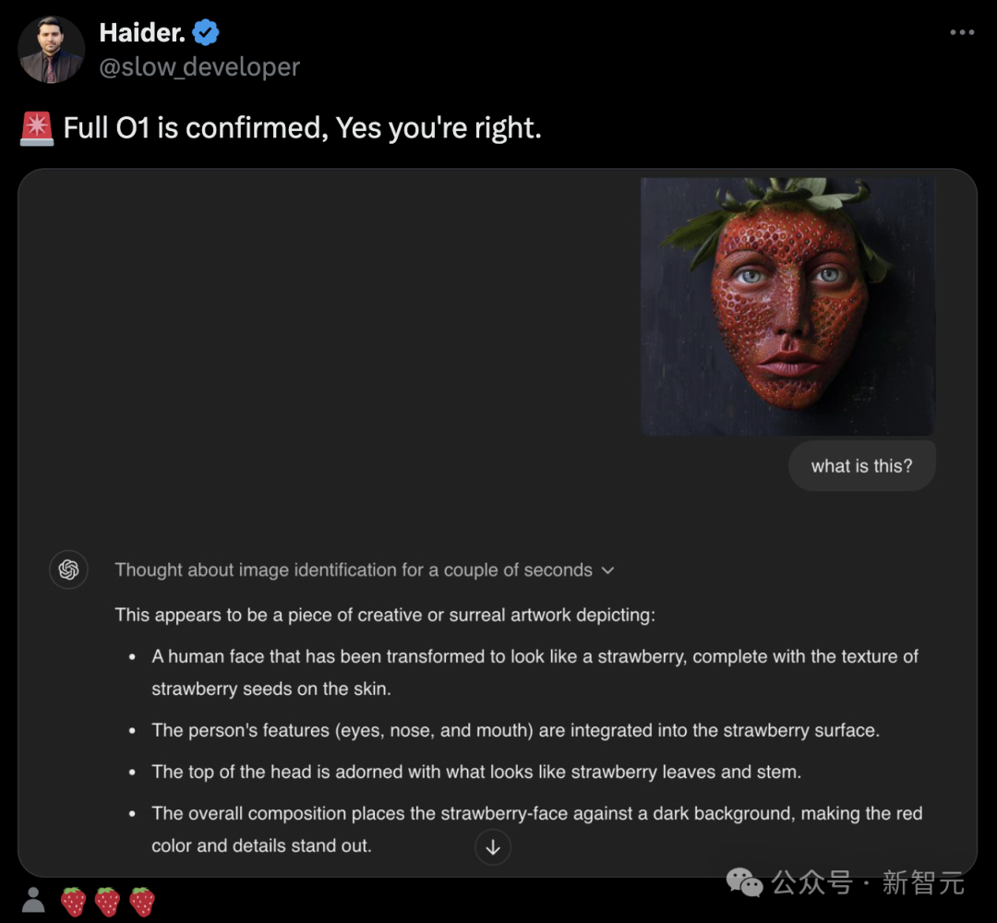The image size is (997, 923).
Task: Expand the 'Thought about image identification' details
Action: click(x=364, y=570)
